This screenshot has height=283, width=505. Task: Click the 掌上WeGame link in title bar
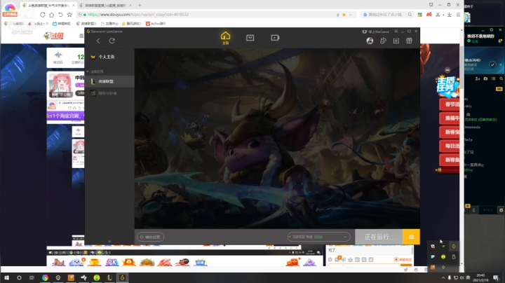[x=375, y=32]
